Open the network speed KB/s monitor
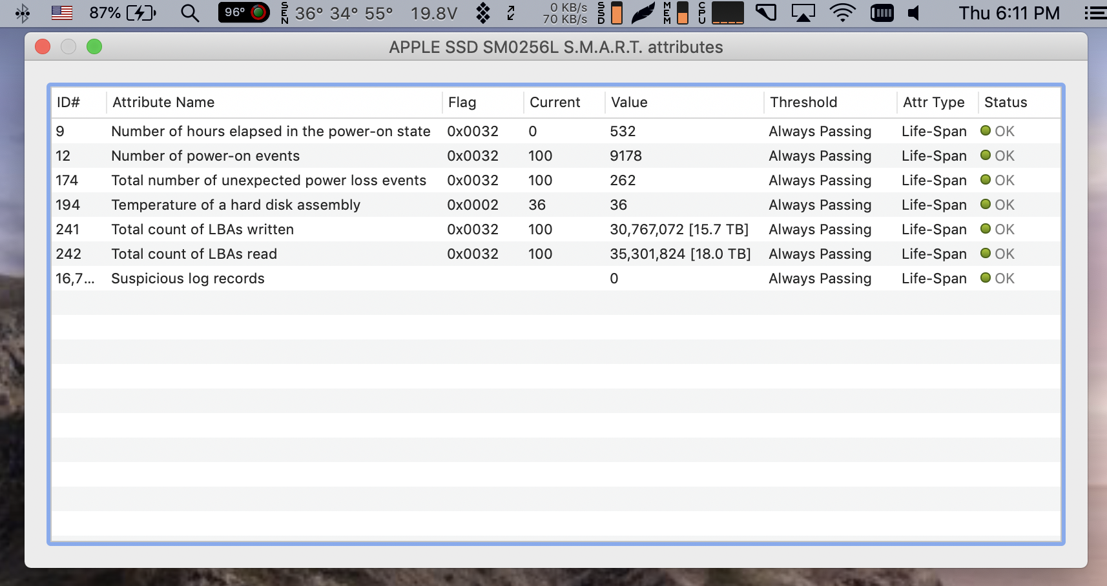This screenshot has width=1107, height=586. (x=565, y=13)
